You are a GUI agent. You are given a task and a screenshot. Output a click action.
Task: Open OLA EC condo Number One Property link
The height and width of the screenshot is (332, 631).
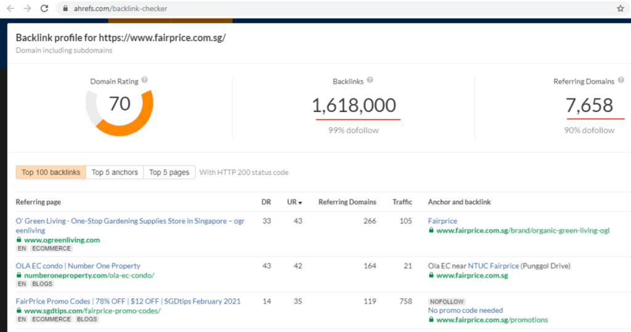[78, 265]
